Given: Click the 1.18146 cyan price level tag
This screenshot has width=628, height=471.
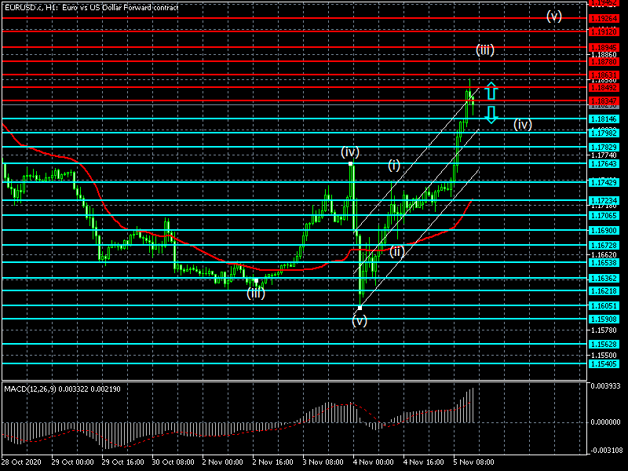Looking at the screenshot, I should pos(604,119).
